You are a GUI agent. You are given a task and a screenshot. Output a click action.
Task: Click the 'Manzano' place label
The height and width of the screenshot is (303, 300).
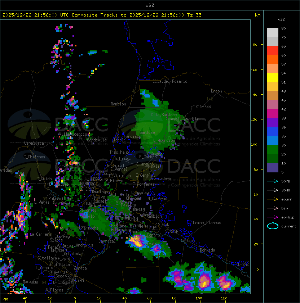click(30, 281)
